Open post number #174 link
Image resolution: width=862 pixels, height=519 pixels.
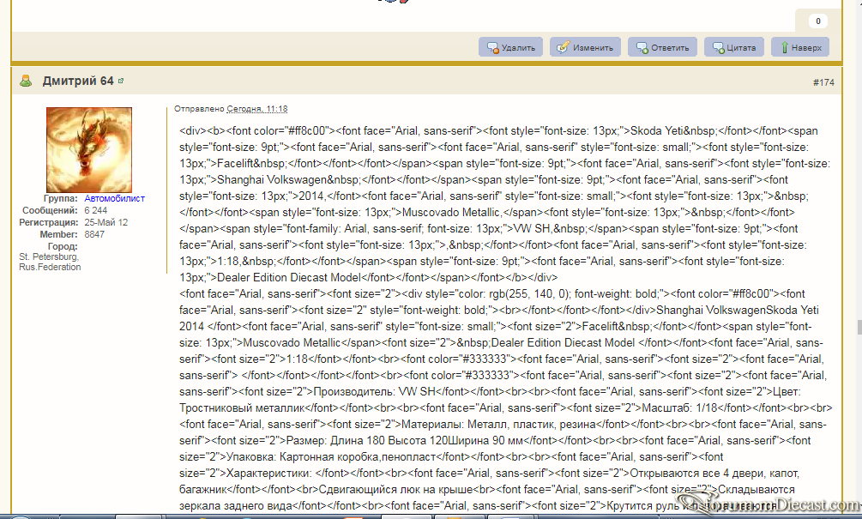(823, 82)
